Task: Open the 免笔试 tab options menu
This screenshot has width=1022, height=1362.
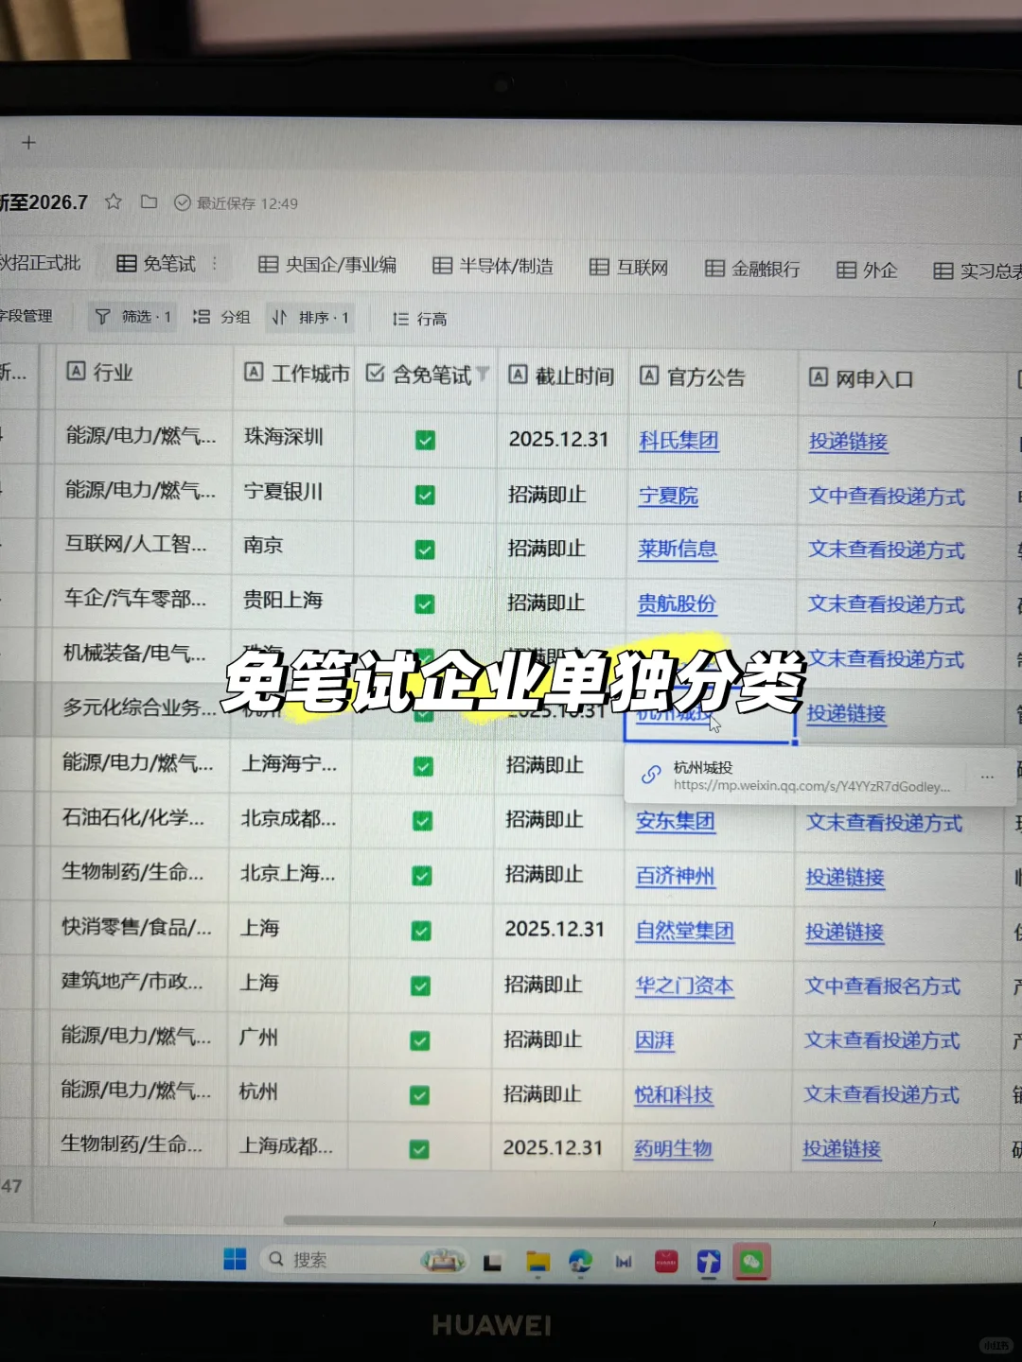Action: pyautogui.click(x=215, y=264)
